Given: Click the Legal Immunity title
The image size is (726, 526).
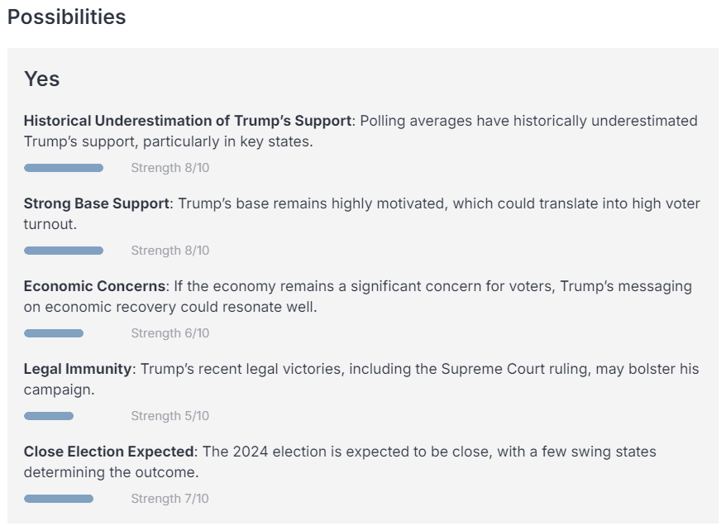Looking at the screenshot, I should (77, 369).
